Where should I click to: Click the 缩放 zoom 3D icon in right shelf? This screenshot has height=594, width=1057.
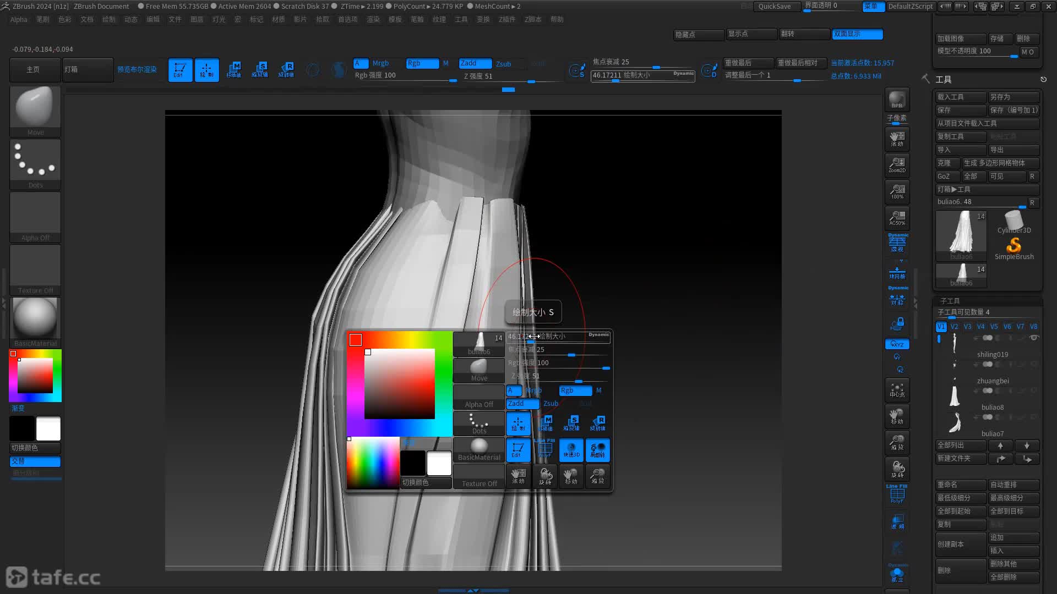point(897,443)
